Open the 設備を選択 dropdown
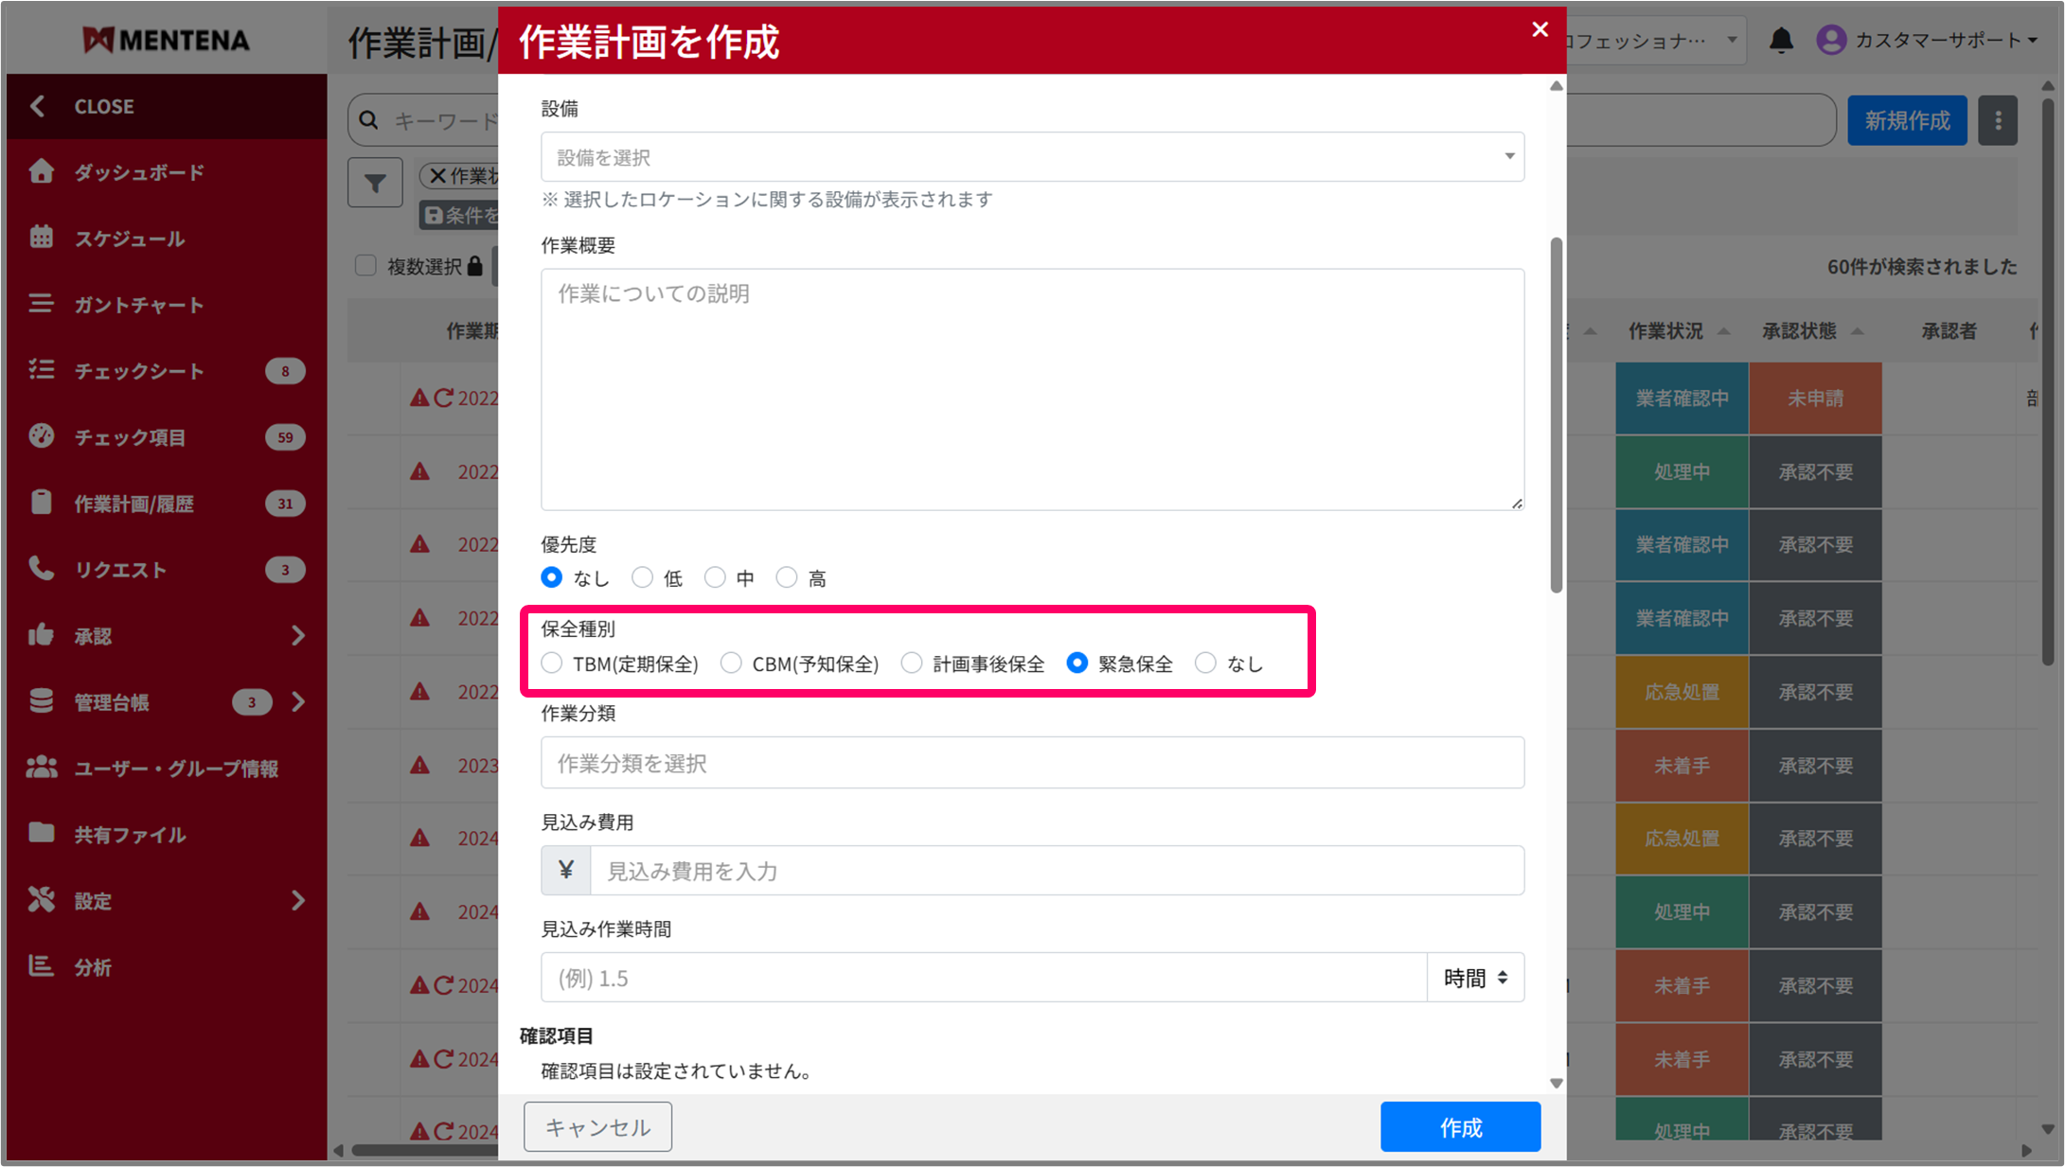 (x=1032, y=157)
